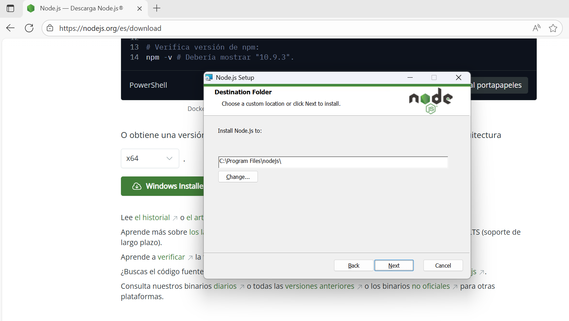Image resolution: width=569 pixels, height=321 pixels.
Task: Click the "versiones anteriores" link
Action: (x=319, y=286)
